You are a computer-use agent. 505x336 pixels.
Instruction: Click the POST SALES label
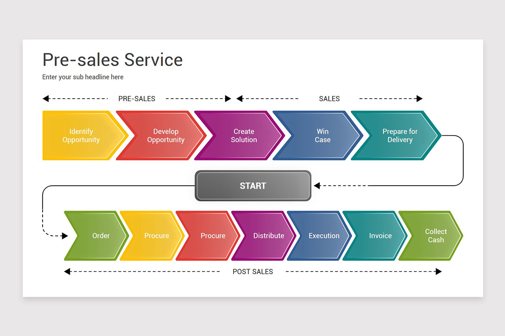pyautogui.click(x=253, y=272)
